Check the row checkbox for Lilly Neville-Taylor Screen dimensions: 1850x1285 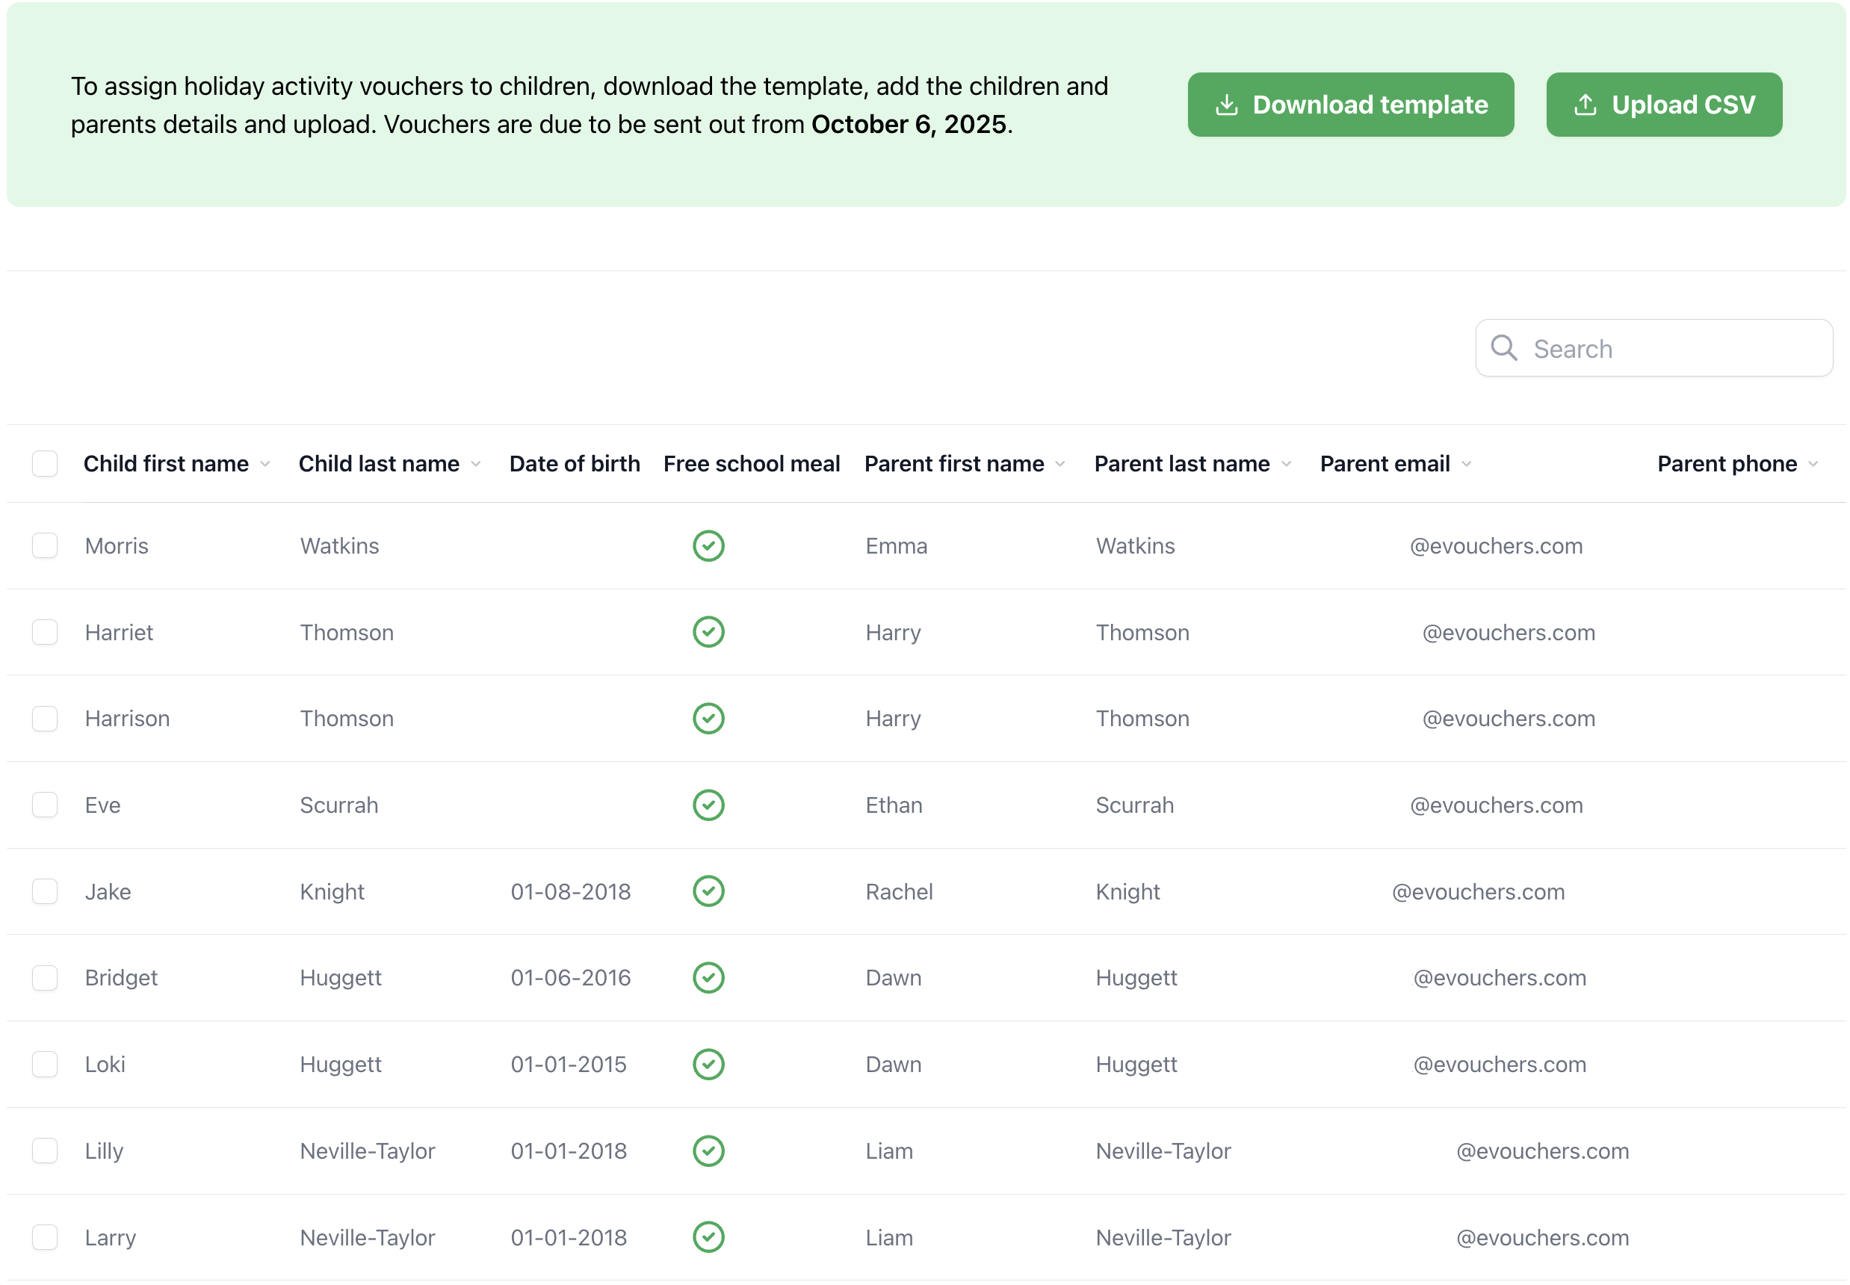click(45, 1150)
